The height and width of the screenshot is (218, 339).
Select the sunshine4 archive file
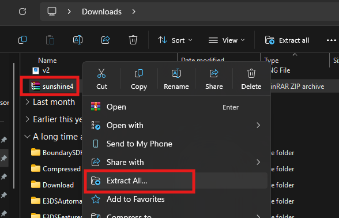coord(52,87)
